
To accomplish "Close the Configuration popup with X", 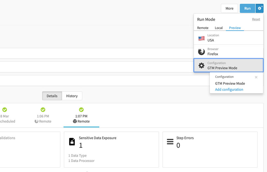I will point(256,77).
